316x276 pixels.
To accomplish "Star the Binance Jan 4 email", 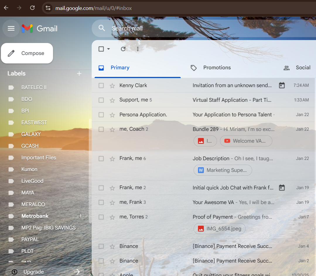I will [112, 246].
